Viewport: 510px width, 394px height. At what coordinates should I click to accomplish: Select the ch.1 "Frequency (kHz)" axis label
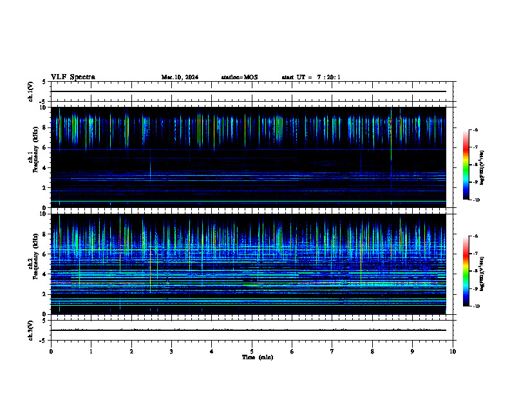click(36, 149)
